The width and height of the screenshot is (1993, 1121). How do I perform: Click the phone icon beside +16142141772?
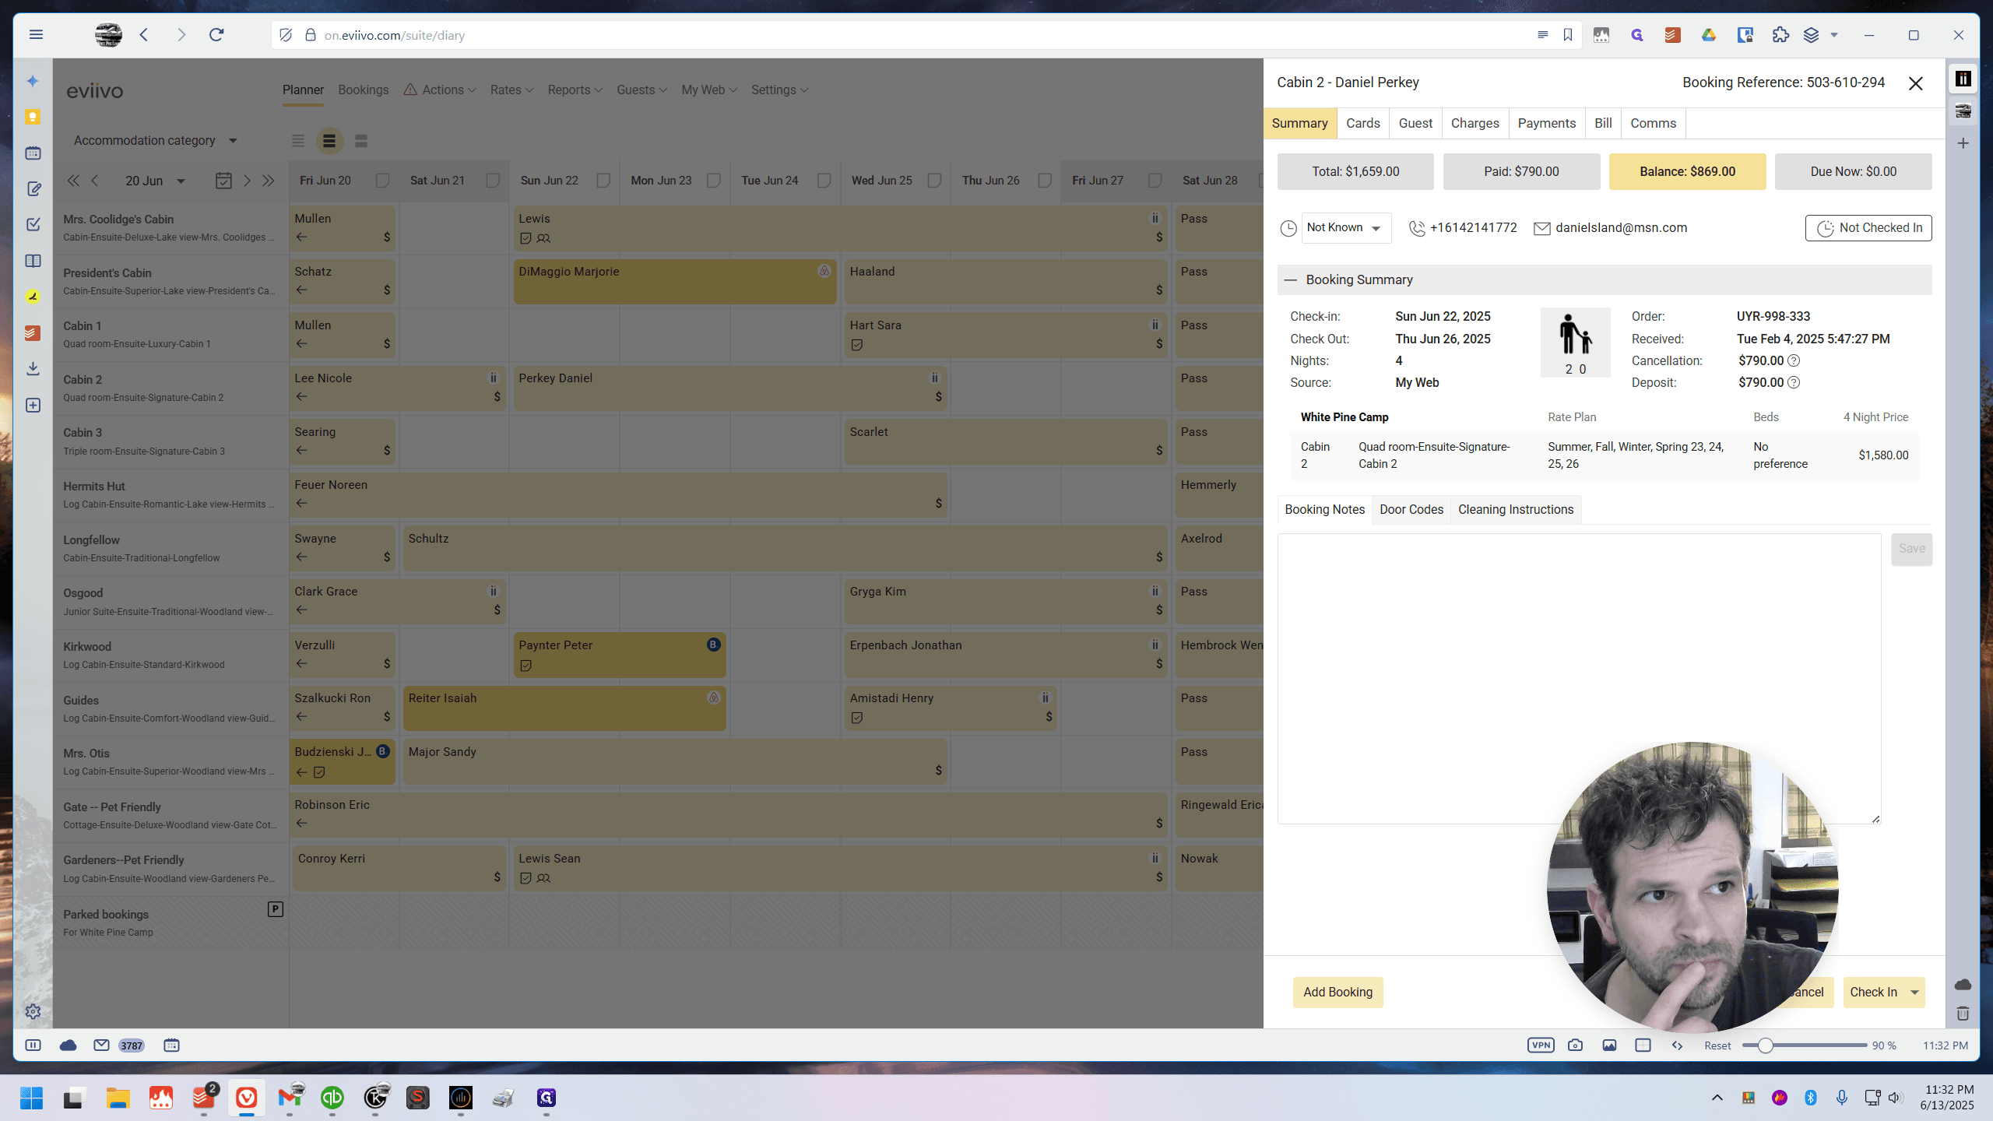[x=1417, y=228]
